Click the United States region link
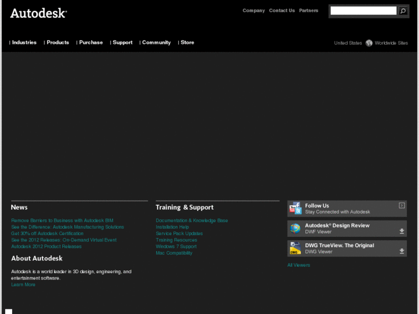 (x=348, y=43)
